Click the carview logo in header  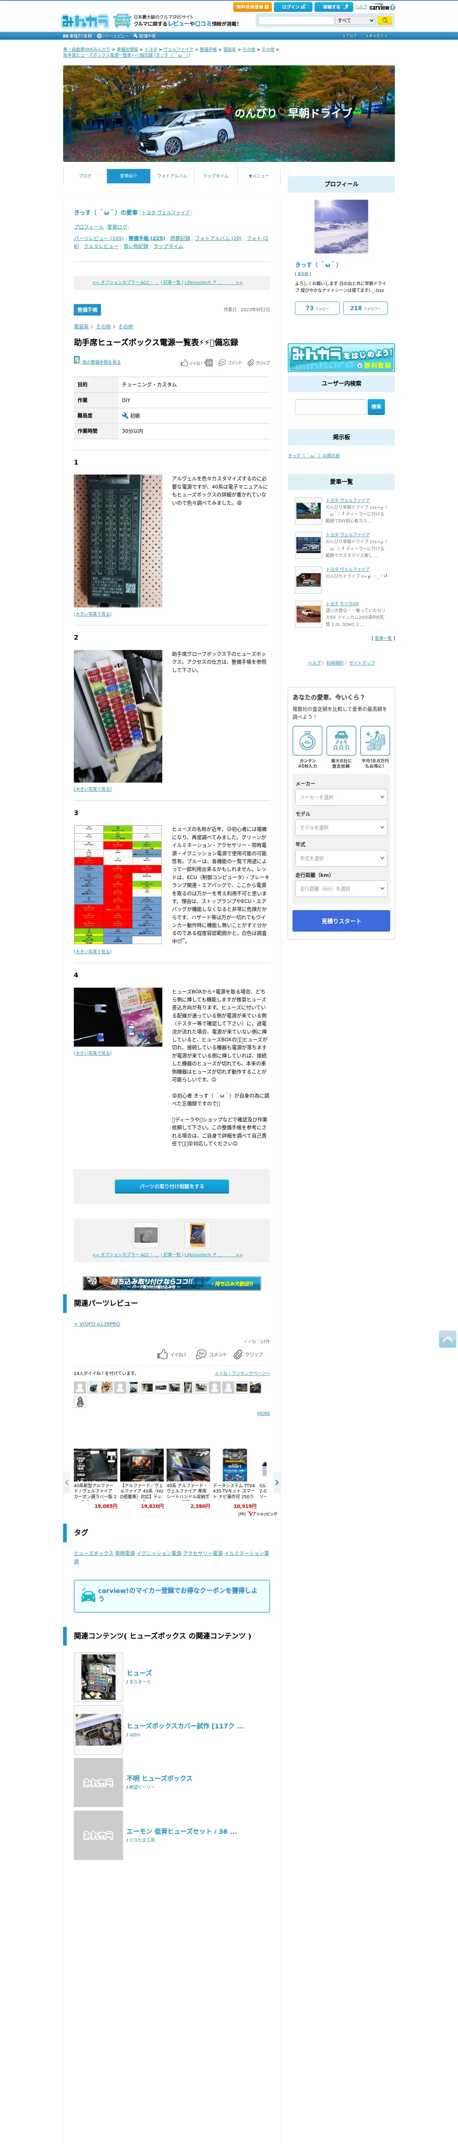coord(382,7)
